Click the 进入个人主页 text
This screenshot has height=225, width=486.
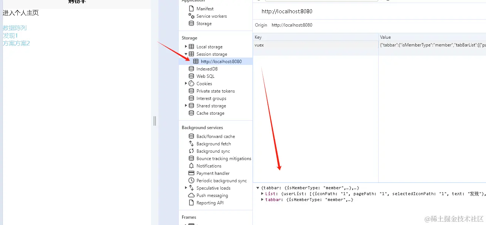(21, 13)
